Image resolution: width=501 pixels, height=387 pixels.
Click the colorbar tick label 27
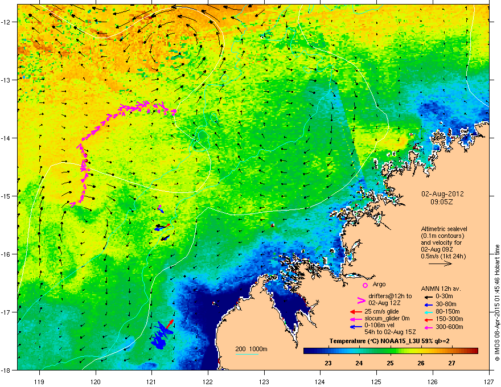pyautogui.click(x=452, y=363)
